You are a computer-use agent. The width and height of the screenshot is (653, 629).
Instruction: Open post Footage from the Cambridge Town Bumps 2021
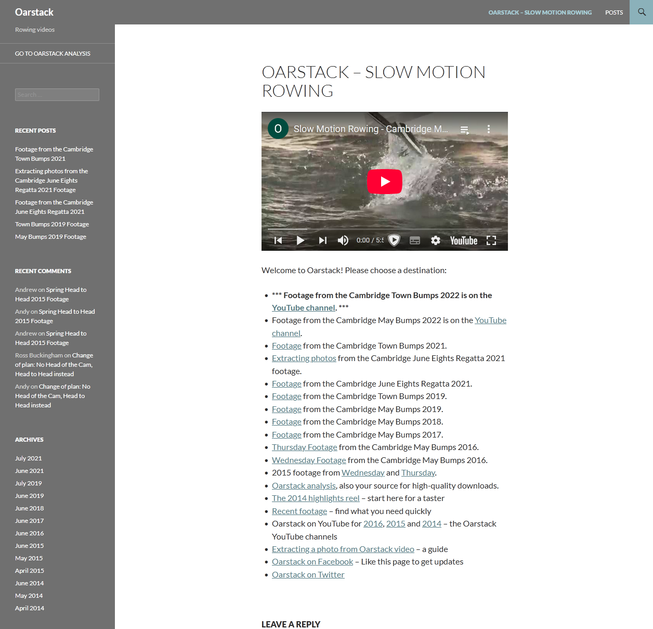point(54,154)
